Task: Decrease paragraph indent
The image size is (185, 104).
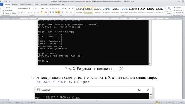Action: (x=63, y=8)
